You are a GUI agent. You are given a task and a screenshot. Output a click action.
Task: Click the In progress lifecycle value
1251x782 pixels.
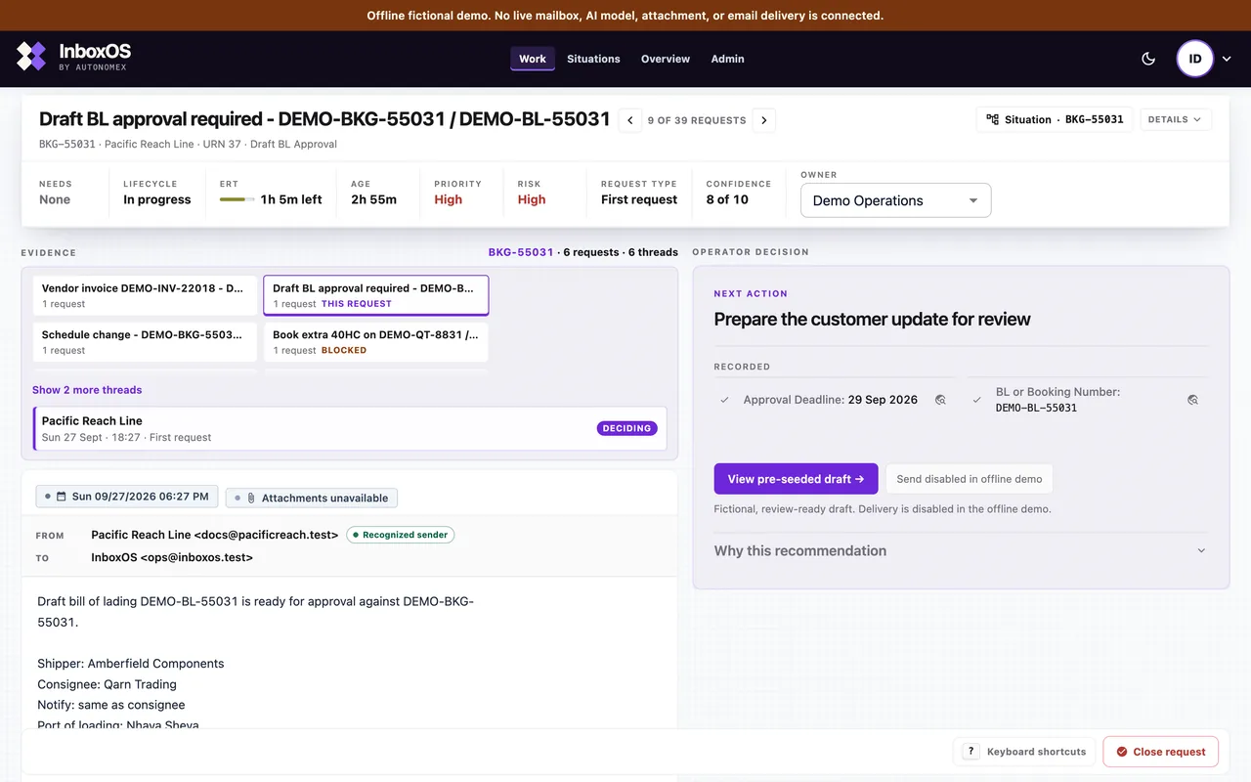tap(157, 199)
